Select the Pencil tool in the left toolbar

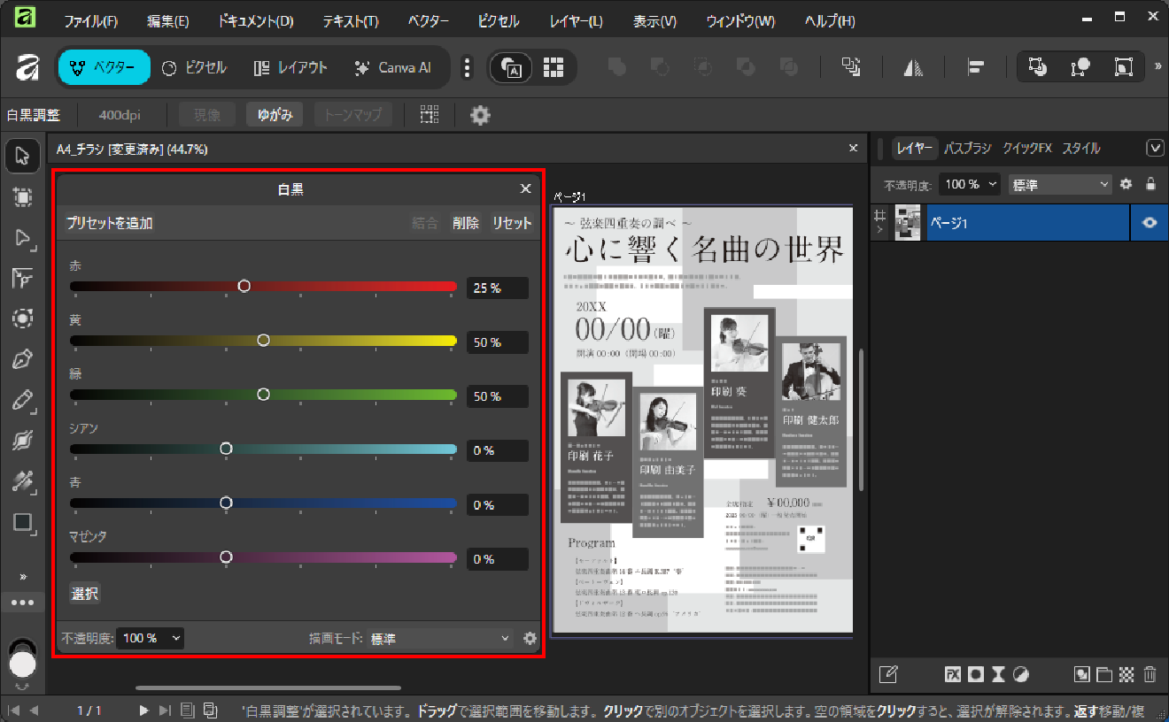(22, 400)
